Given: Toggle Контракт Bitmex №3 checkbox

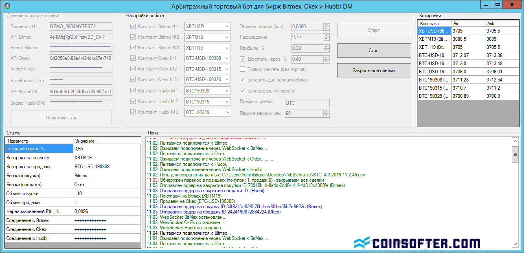Looking at the screenshot, I should [x=133, y=48].
